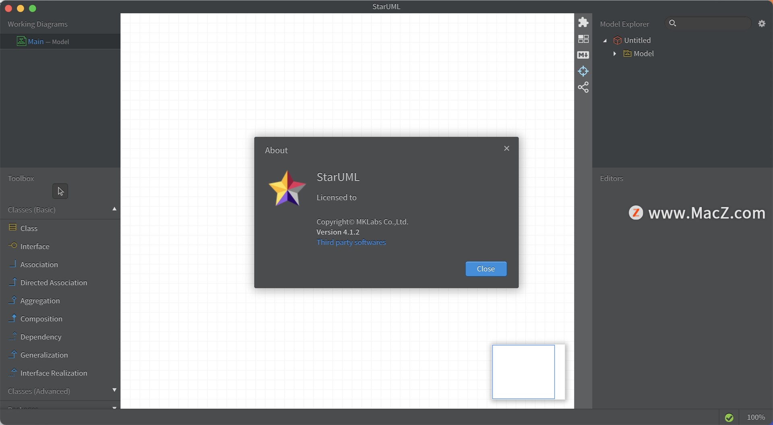773x425 pixels.
Task: Click the Working Diagrams panel header
Action: coord(38,24)
